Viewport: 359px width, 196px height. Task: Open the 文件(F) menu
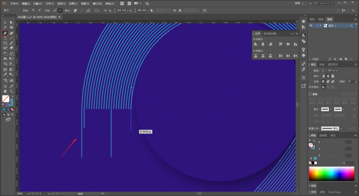point(14,4)
